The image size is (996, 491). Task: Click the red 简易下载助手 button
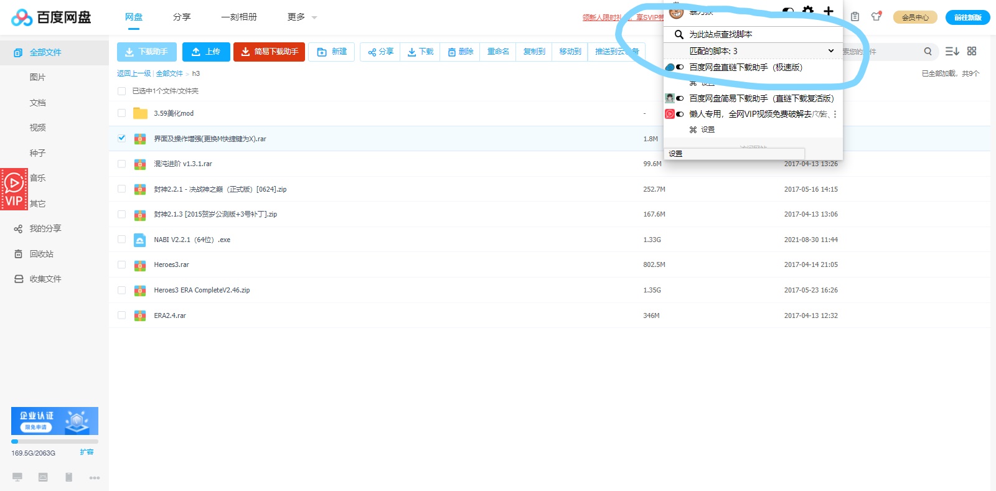point(269,52)
